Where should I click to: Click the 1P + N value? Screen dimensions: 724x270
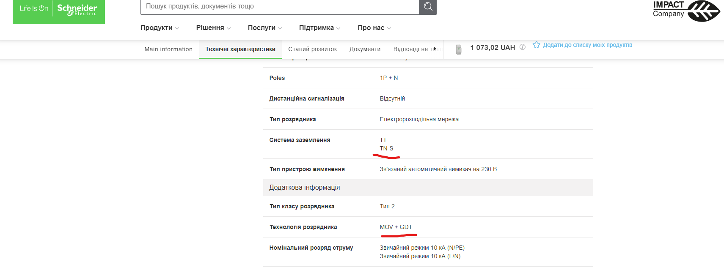click(x=389, y=78)
